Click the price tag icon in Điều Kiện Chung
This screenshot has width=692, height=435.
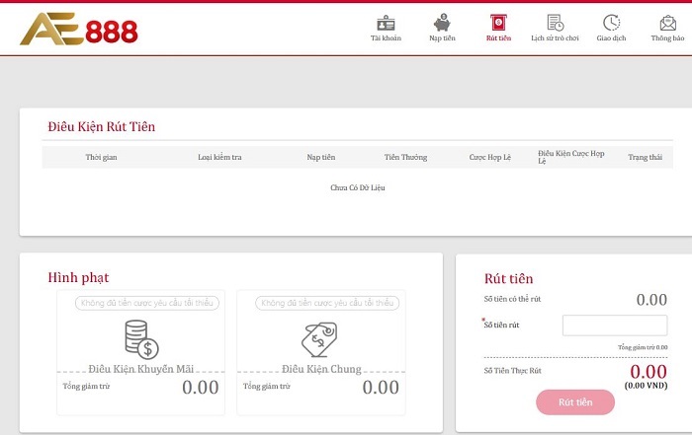pos(319,340)
